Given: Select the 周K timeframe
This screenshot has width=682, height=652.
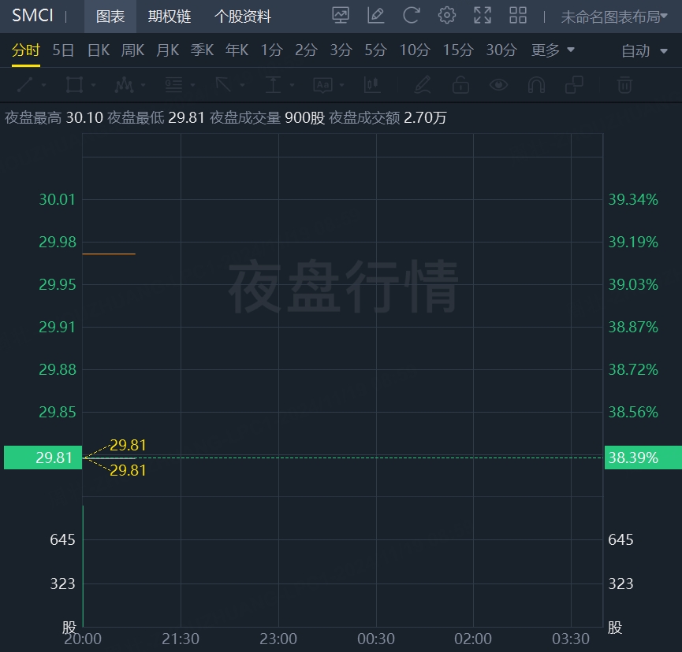Looking at the screenshot, I should pos(132,50).
